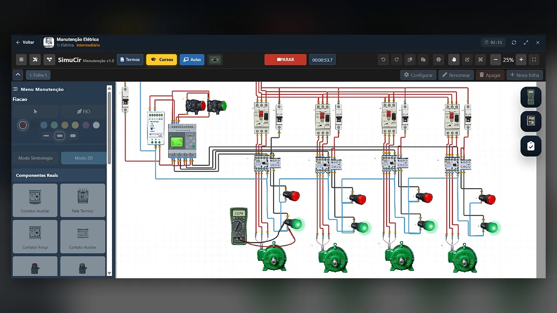The image size is (557, 313).
Task: Click the refresh icon next to the timer
Action: tap(514, 43)
